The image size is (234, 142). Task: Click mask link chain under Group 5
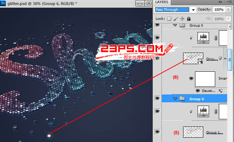coord(216,38)
